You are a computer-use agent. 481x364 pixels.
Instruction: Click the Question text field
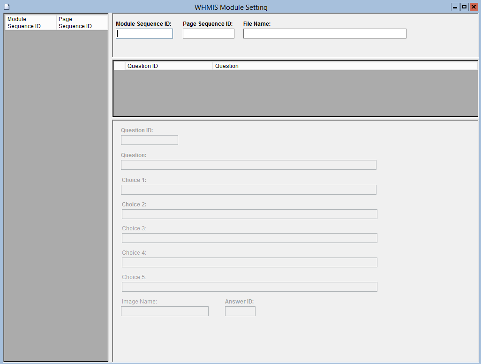(248, 165)
